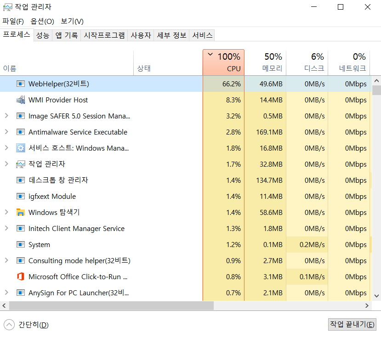This screenshot has height=338, width=381.
Task: Click the Image SAFER 5.0 Session Manager icon
Action: [21, 116]
